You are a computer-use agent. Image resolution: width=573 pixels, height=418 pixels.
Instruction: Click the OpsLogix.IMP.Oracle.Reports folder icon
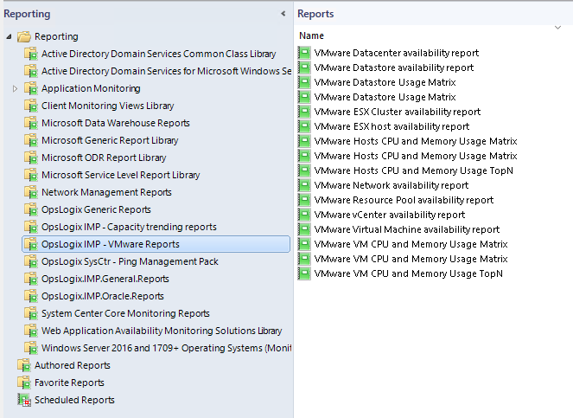[32, 296]
